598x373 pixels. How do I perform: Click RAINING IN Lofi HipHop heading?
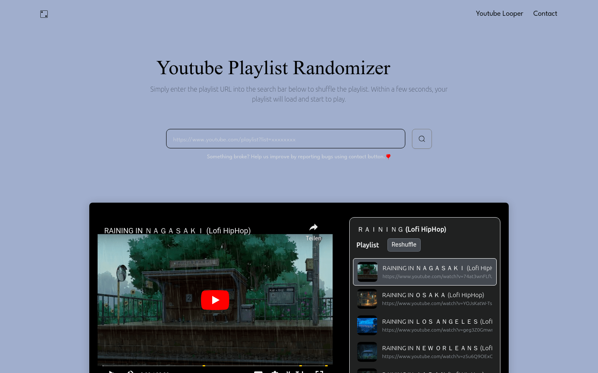click(x=402, y=229)
